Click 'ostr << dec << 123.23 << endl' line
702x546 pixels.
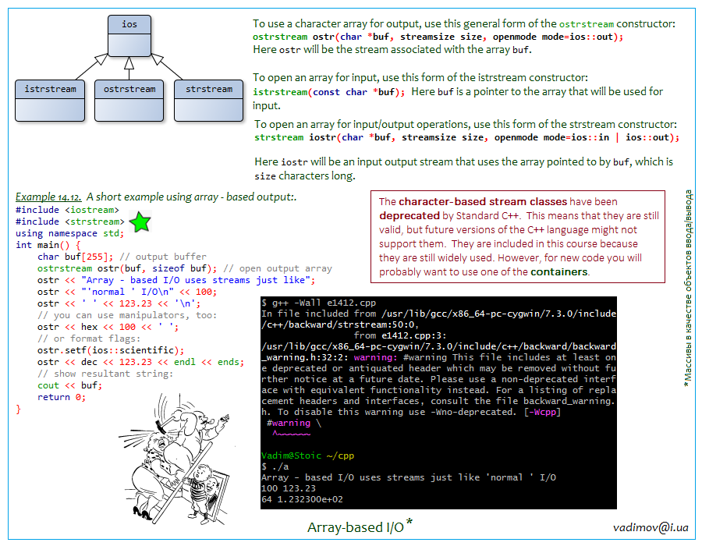tap(141, 362)
